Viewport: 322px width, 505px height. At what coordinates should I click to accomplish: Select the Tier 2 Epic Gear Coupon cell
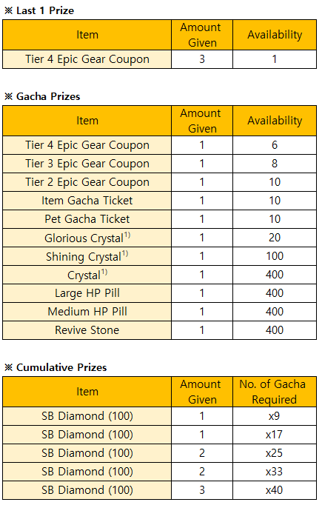point(87,182)
